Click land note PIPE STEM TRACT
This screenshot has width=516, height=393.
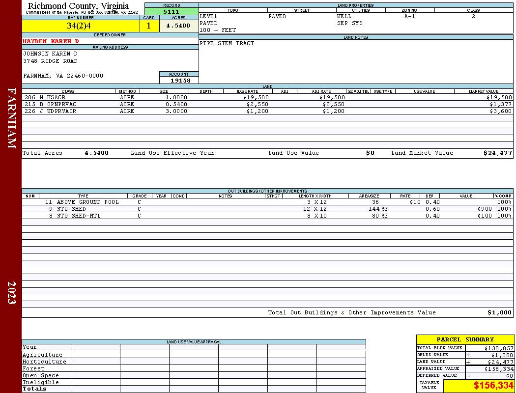coord(227,43)
